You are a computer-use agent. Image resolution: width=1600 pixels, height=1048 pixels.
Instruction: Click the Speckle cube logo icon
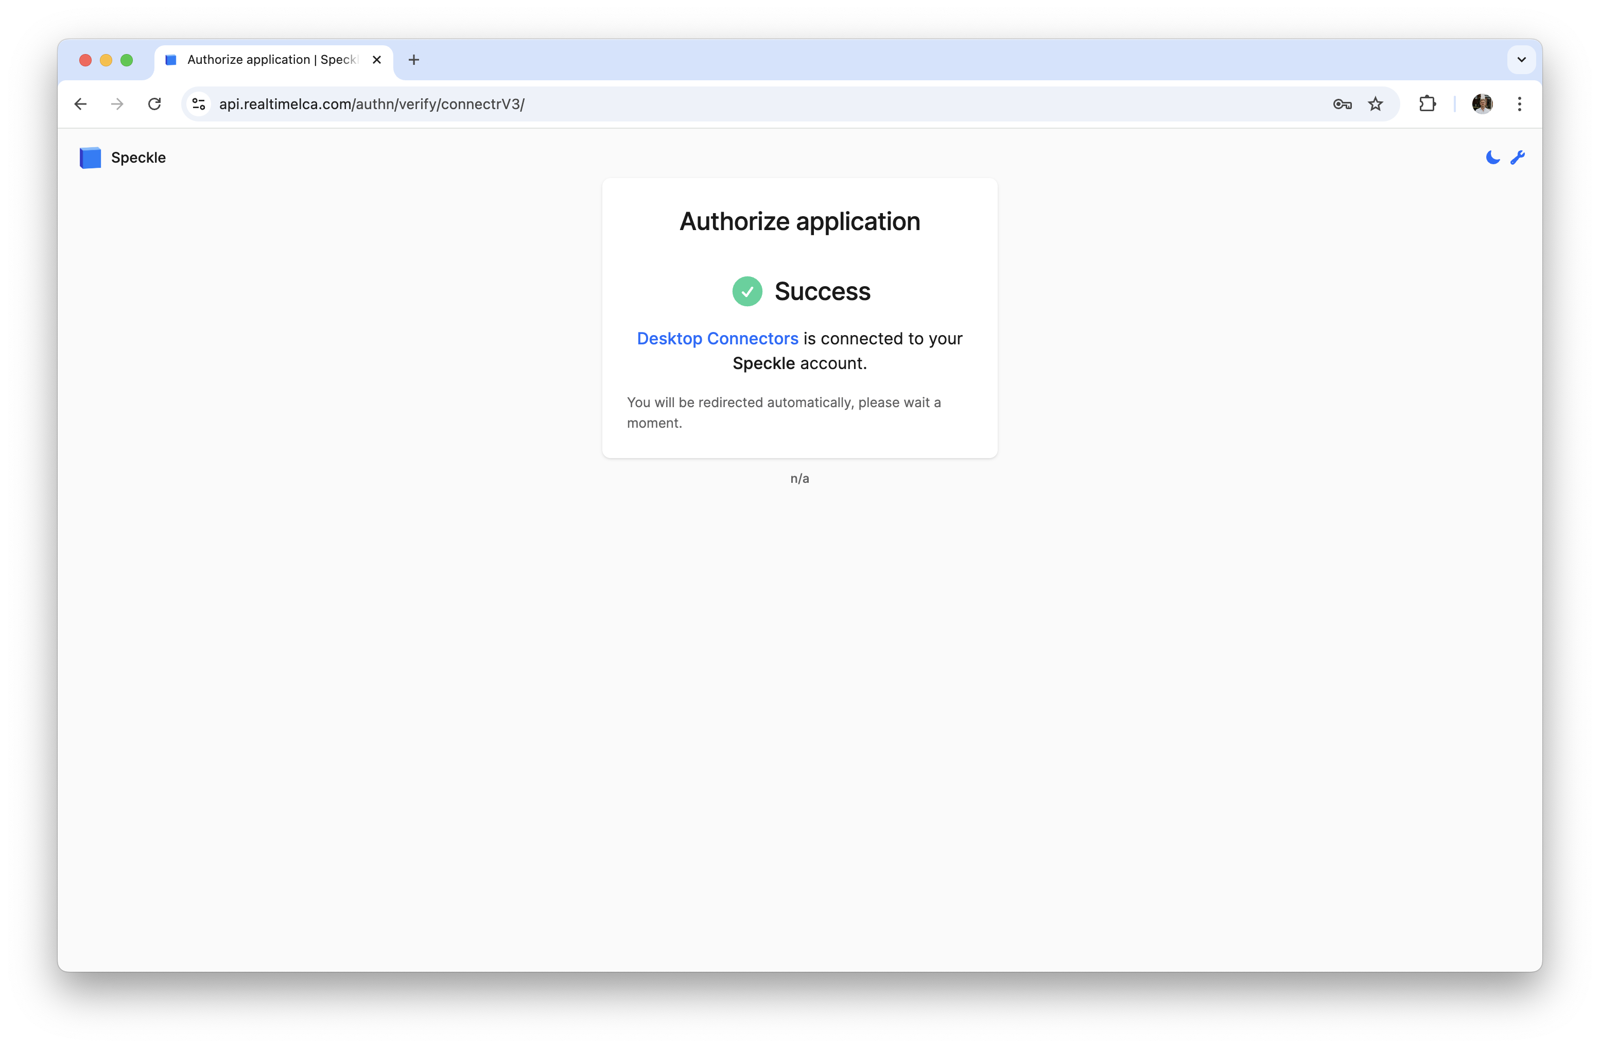(x=90, y=158)
